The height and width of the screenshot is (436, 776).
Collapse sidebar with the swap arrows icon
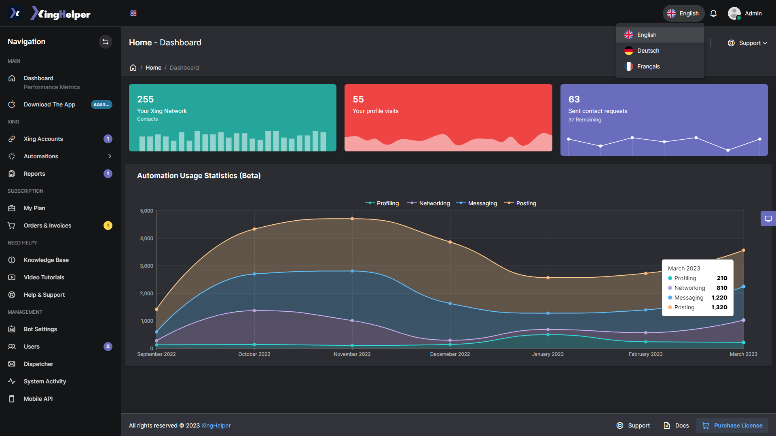106,42
